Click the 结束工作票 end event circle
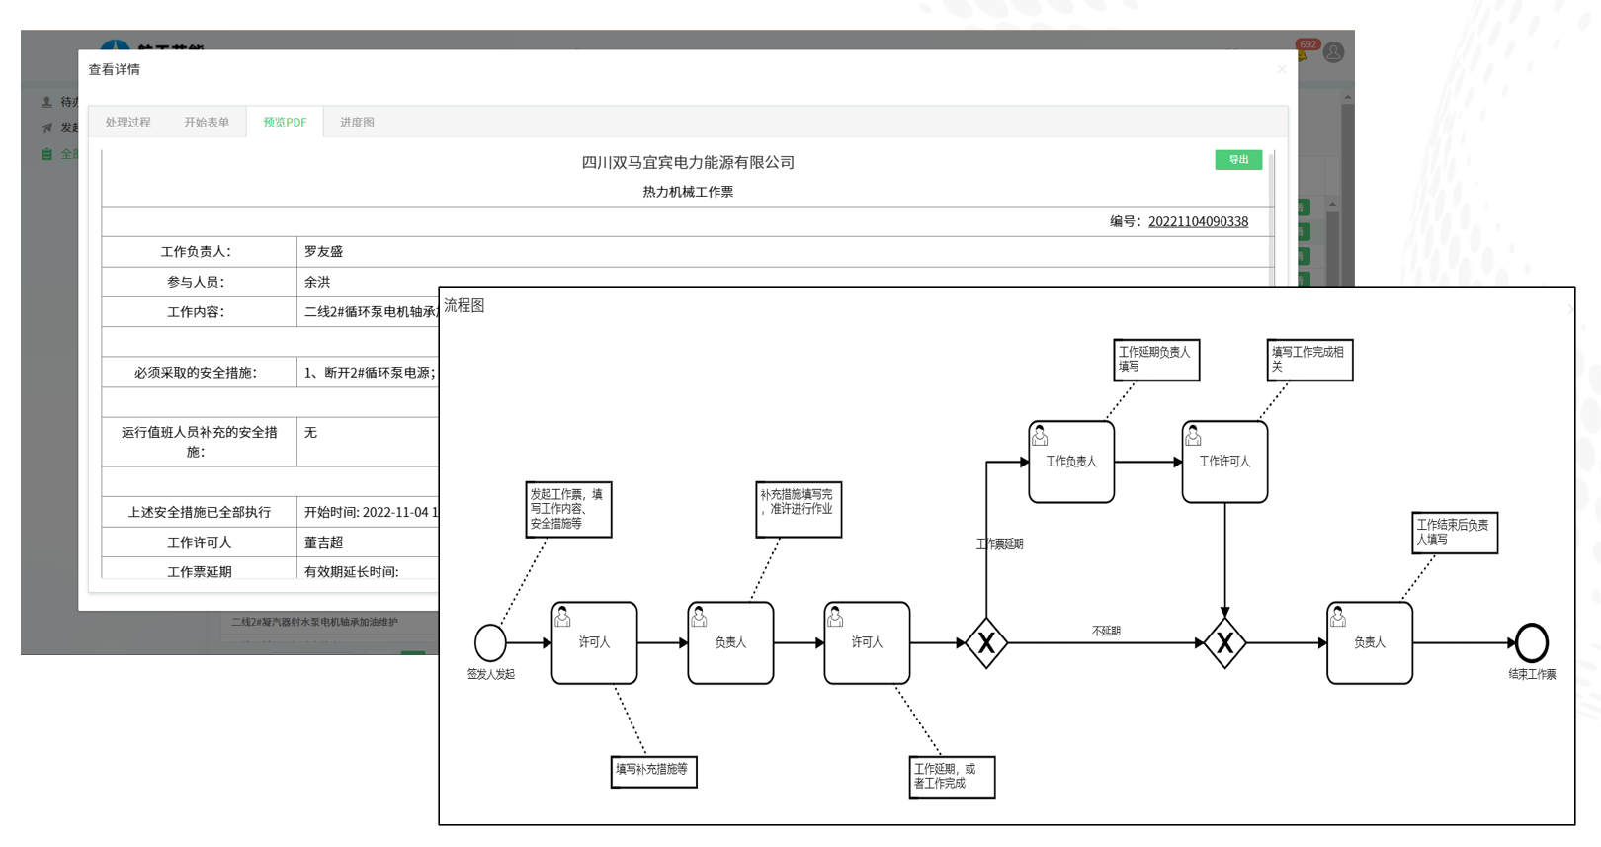The image size is (1601, 847). coord(1531,642)
